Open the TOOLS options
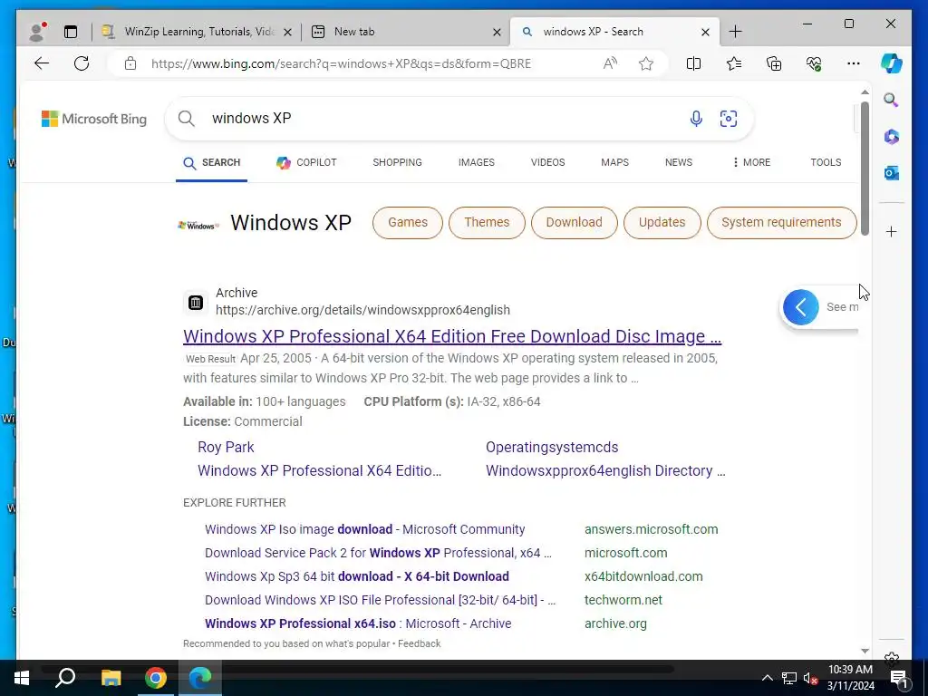This screenshot has height=696, width=928. [826, 162]
